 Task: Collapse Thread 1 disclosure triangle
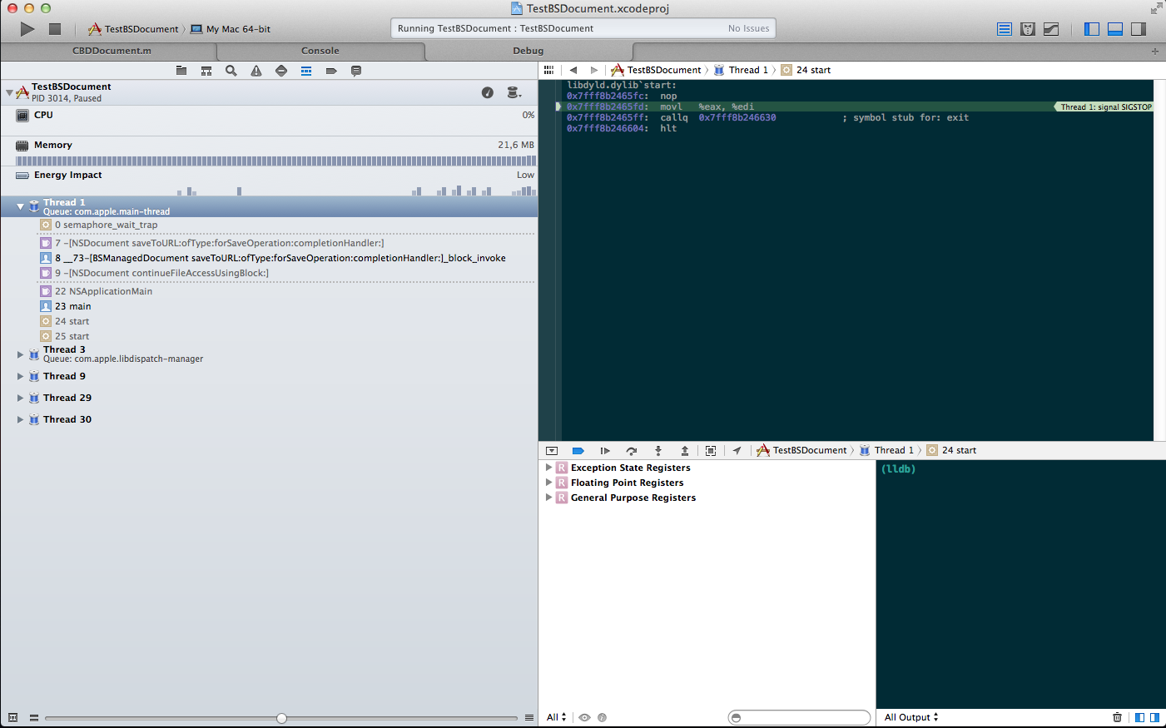pos(21,206)
